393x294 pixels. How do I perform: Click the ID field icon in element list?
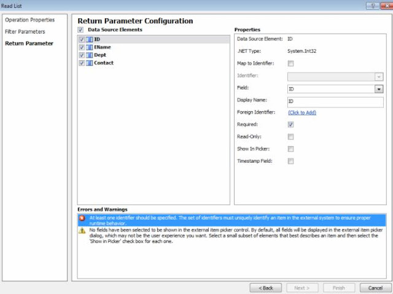point(90,39)
